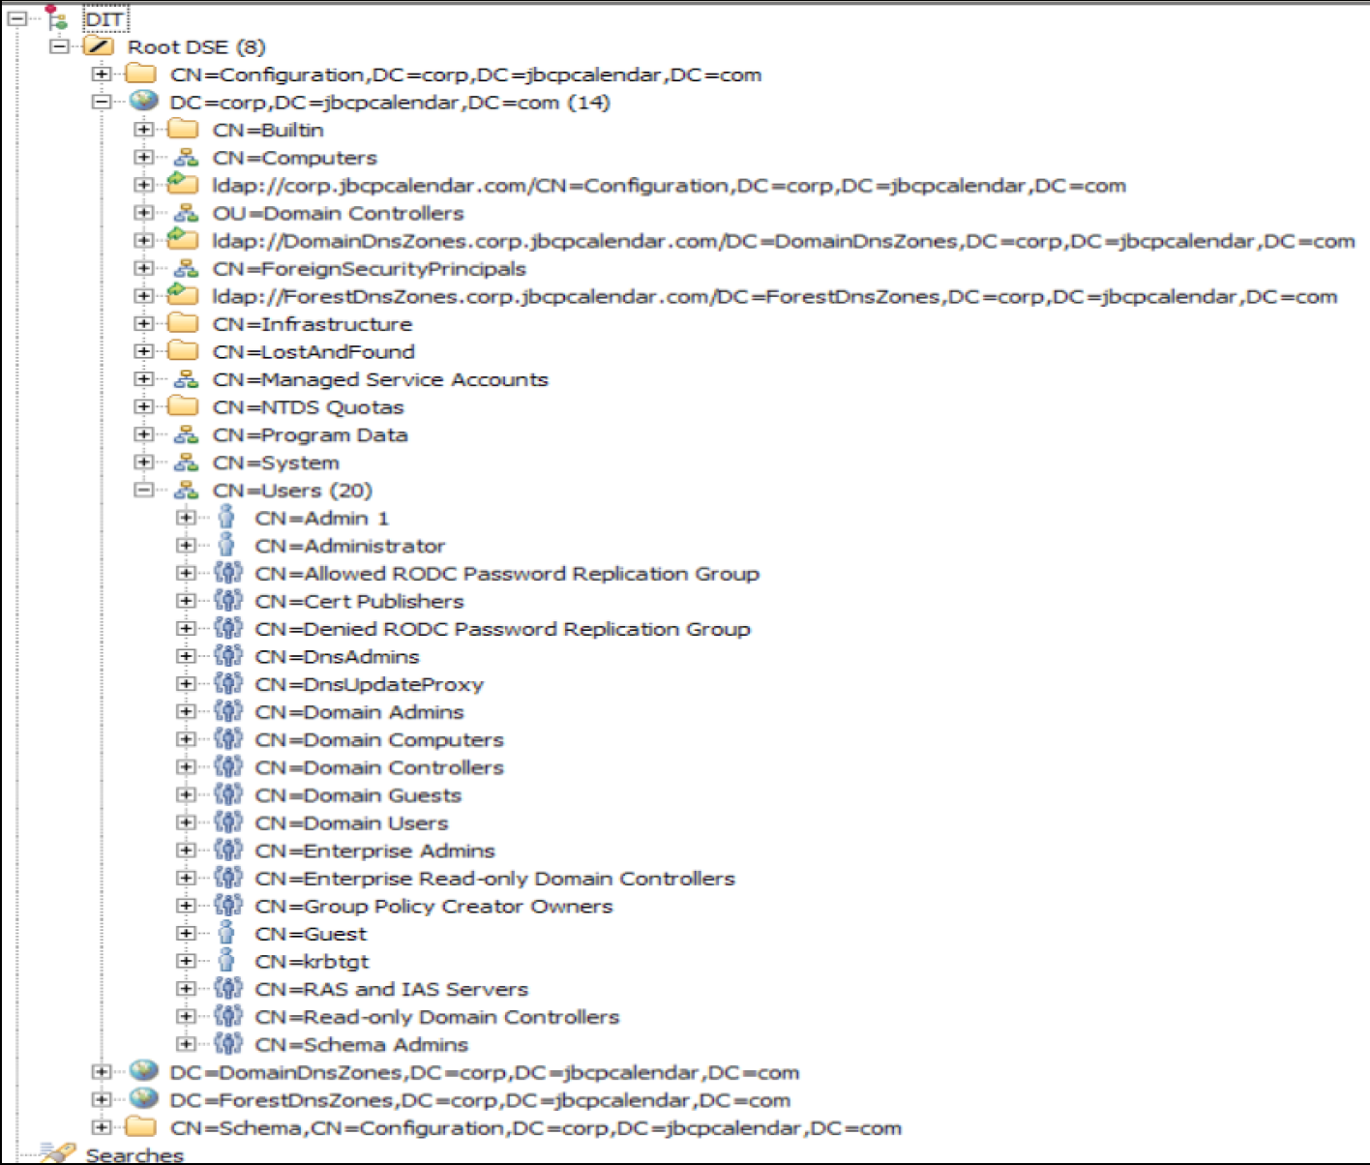Click the Root DSE folder icon

pyautogui.click(x=99, y=45)
